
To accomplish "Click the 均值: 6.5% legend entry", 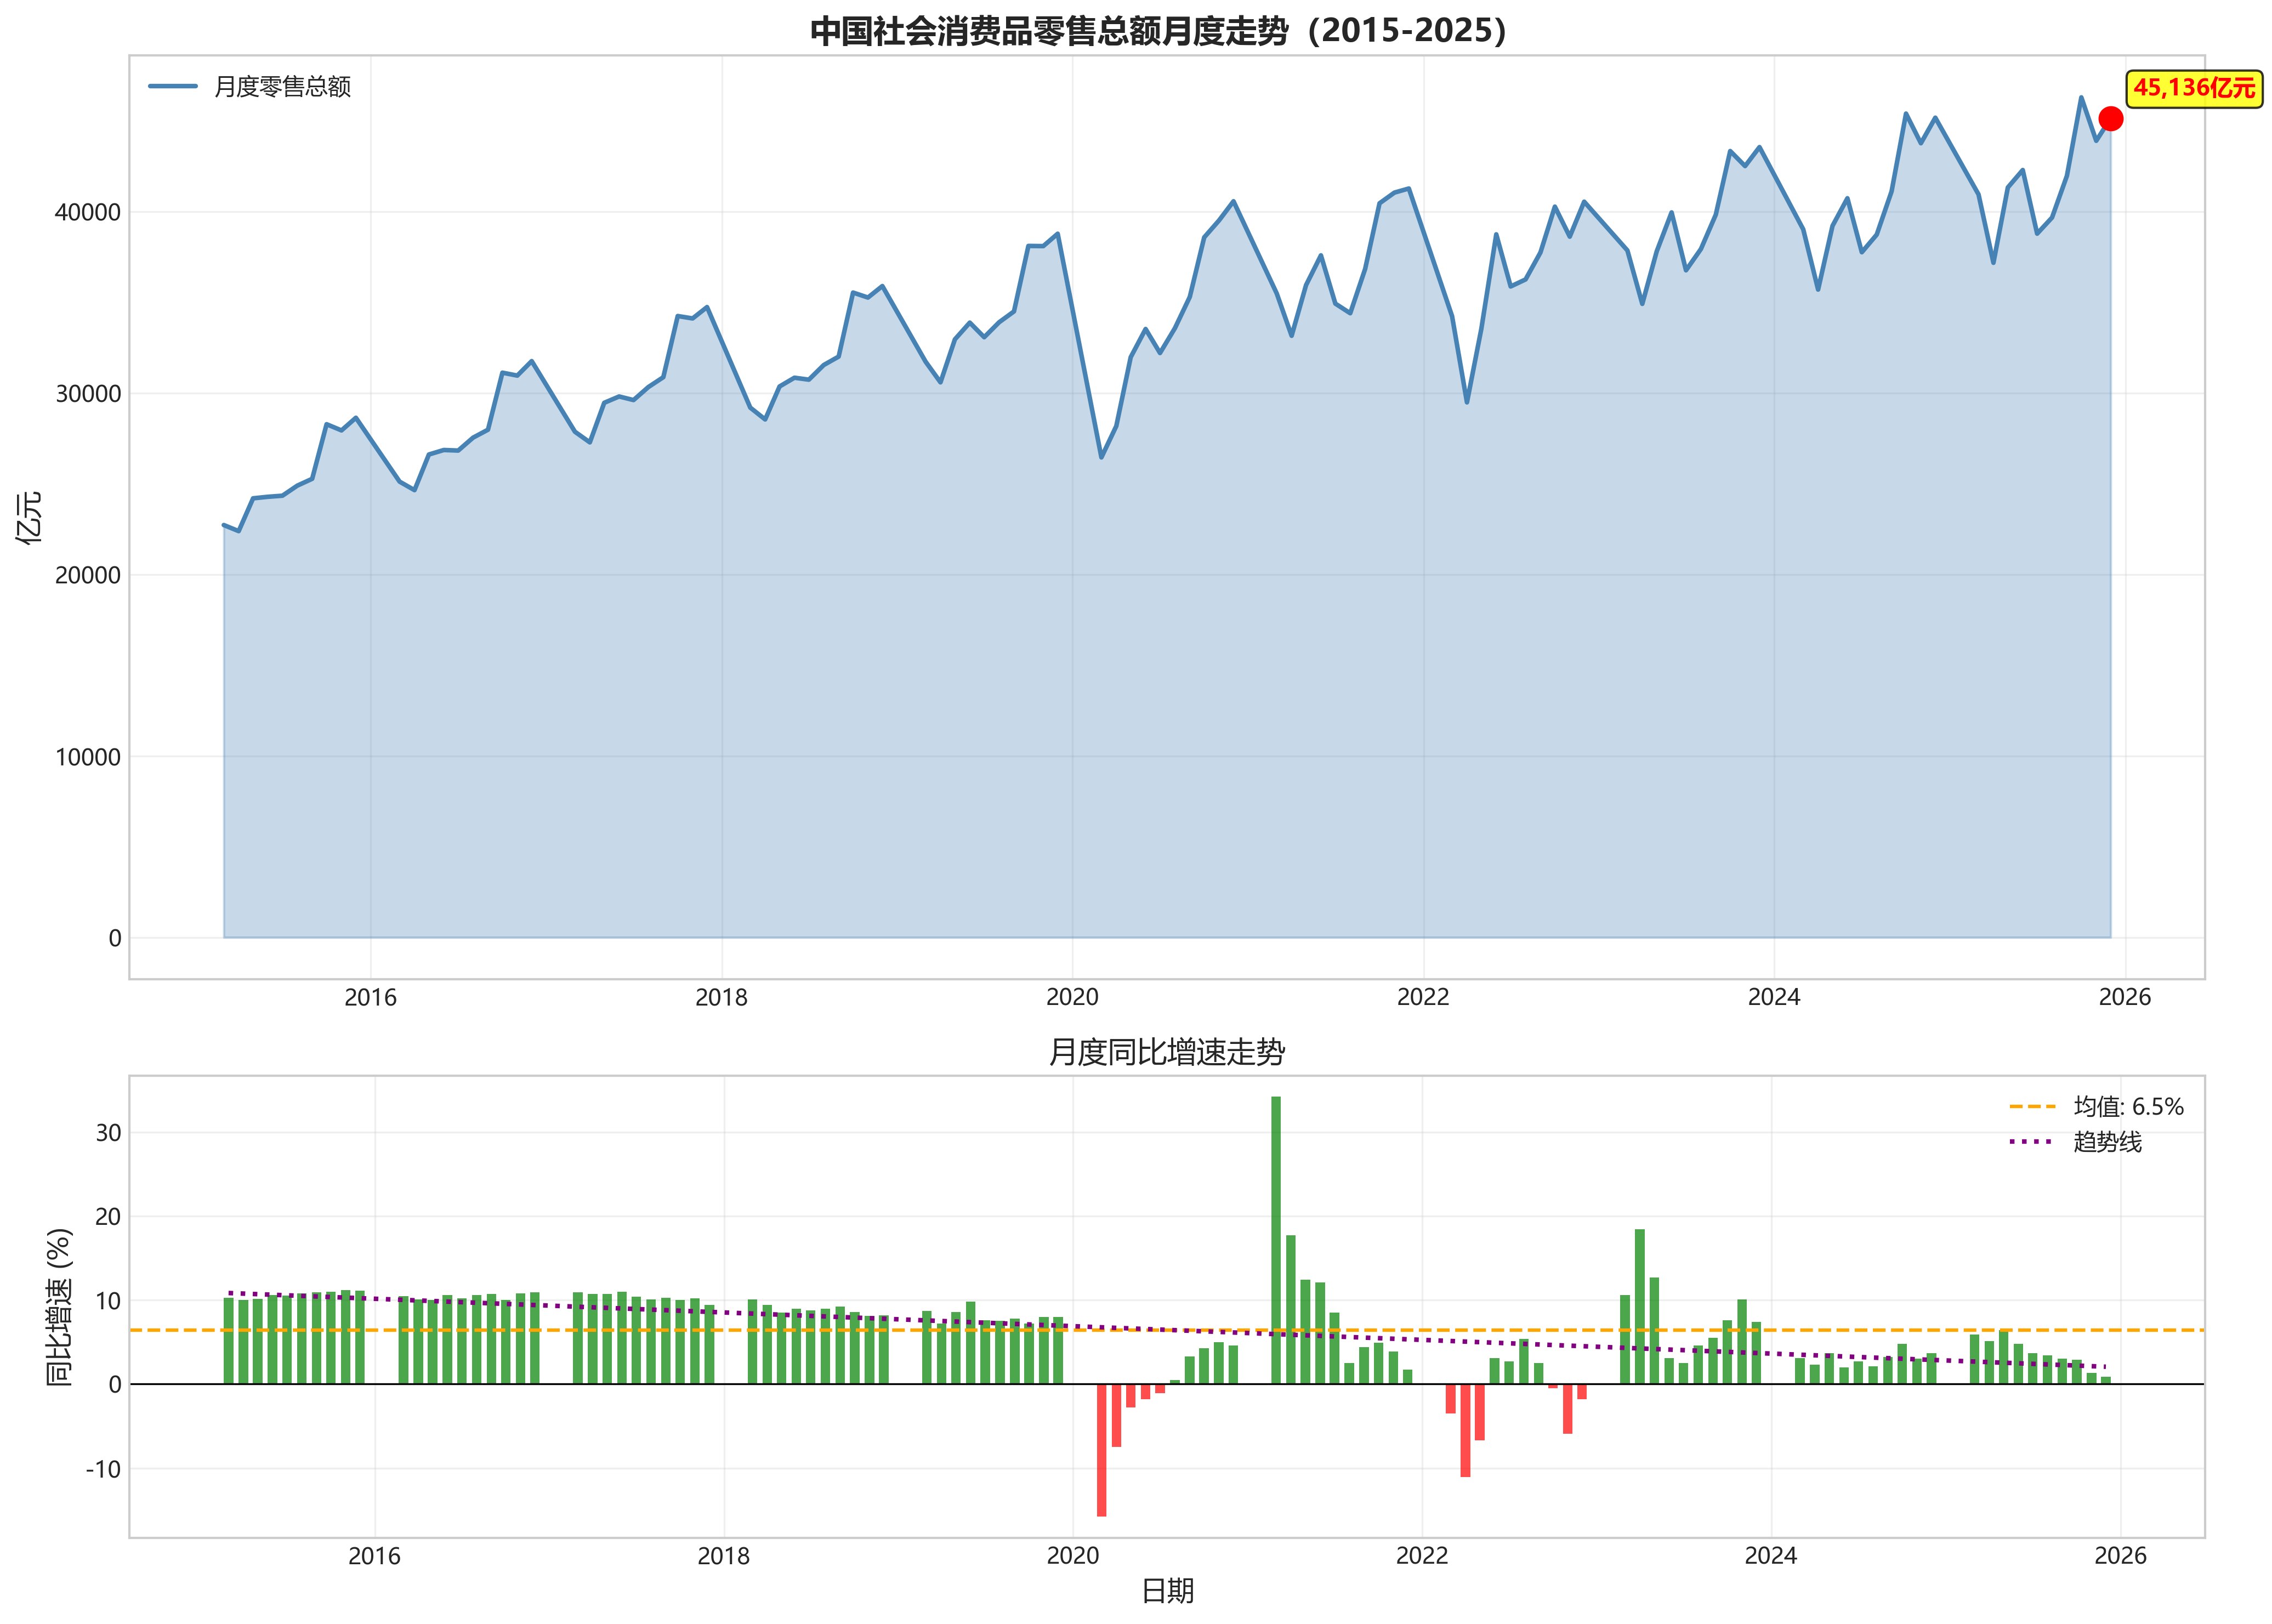I will click(2128, 1106).
